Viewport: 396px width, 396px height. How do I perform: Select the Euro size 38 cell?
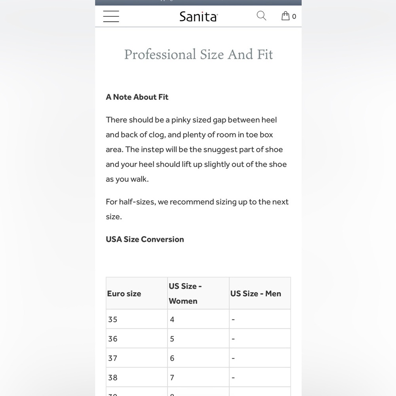137,377
